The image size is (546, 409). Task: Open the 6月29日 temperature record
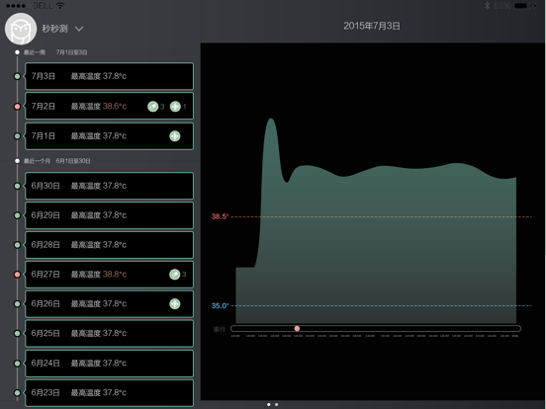coord(110,215)
